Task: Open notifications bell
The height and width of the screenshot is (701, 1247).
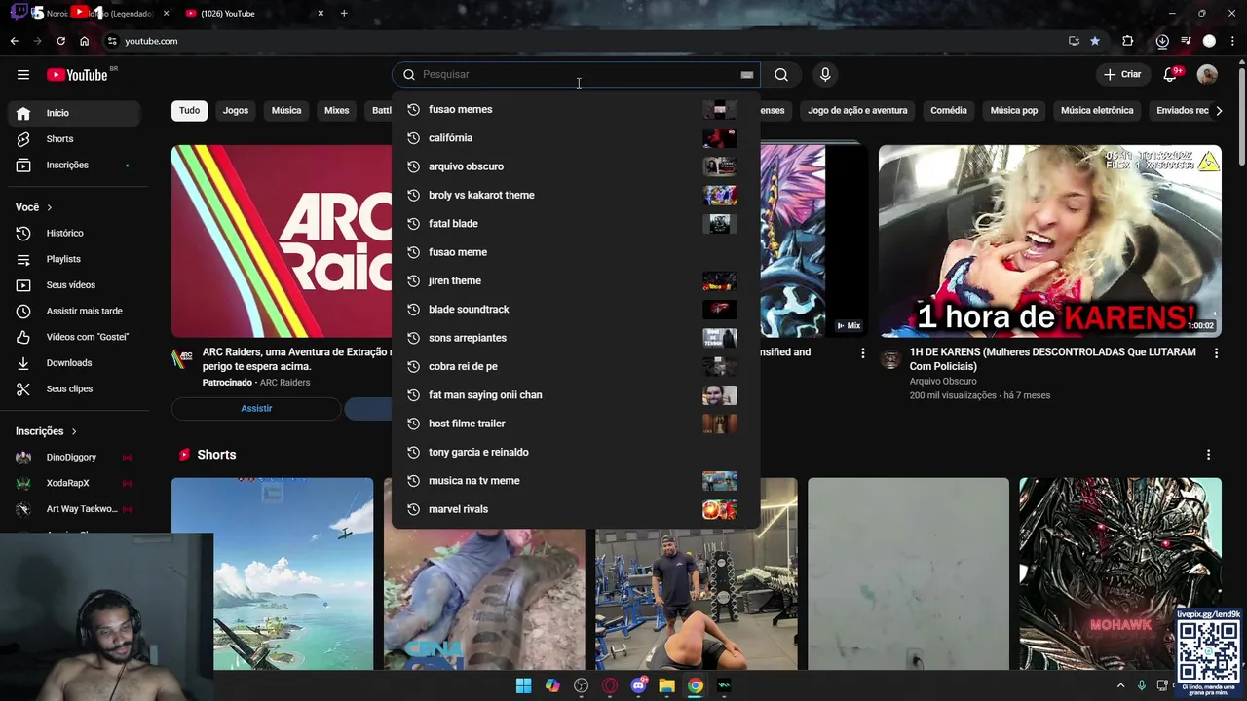Action: (x=1170, y=75)
